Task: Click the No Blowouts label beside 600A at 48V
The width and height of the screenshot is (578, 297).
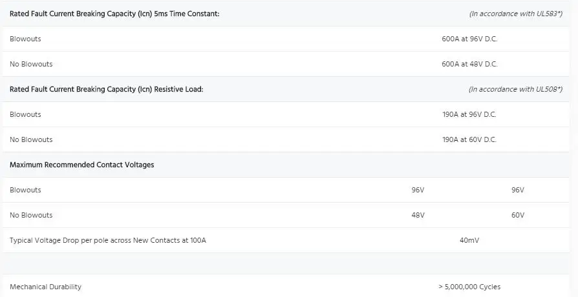Action: click(x=31, y=64)
